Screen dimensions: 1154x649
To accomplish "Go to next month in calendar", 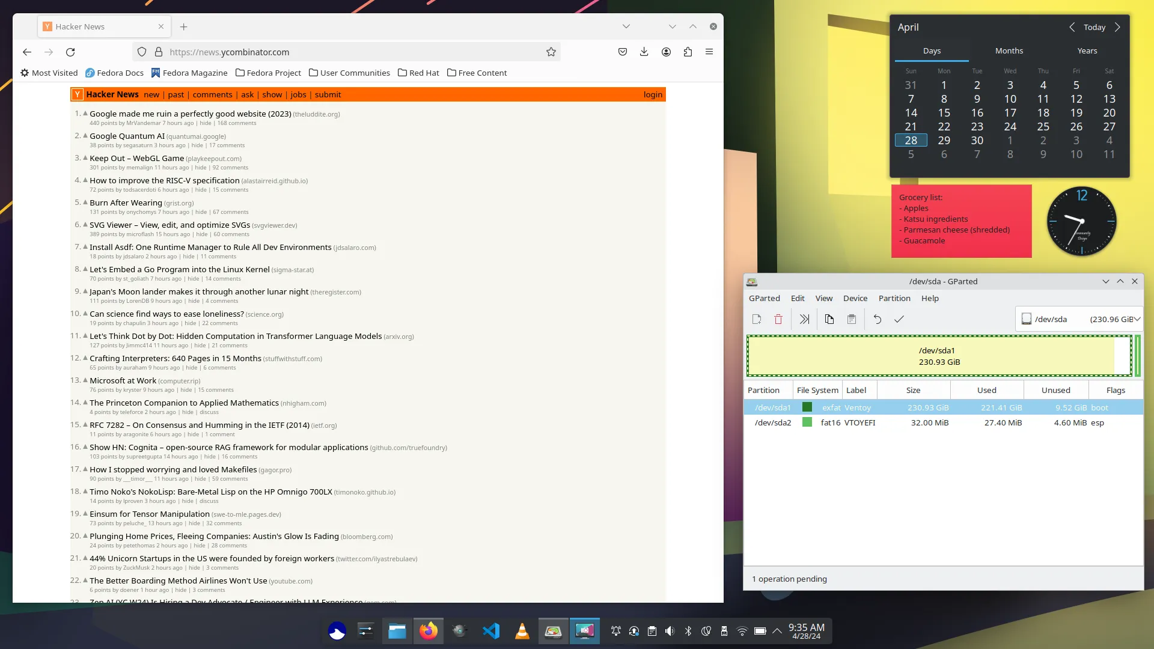I will 1117,27.
